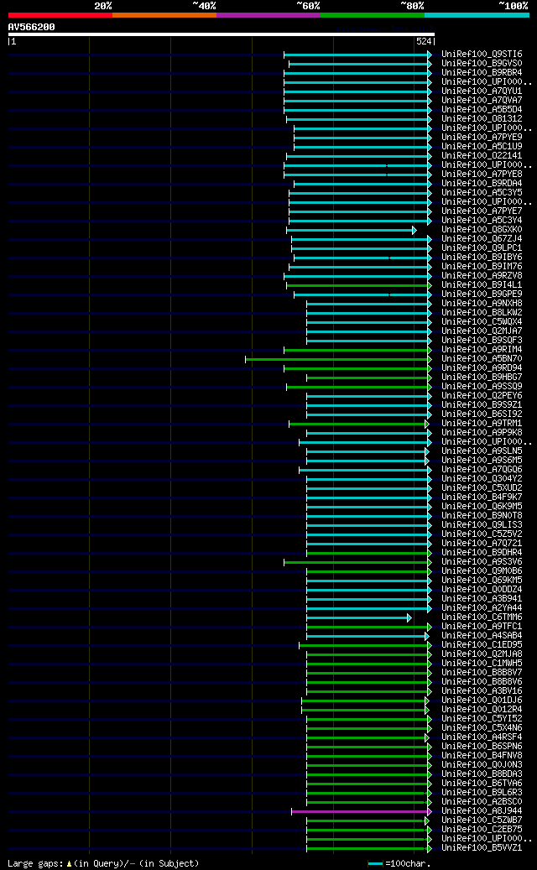This screenshot has height=870, width=537.
Task: Select the UniRef100_Q2PEY6 label
Action: coord(482,396)
